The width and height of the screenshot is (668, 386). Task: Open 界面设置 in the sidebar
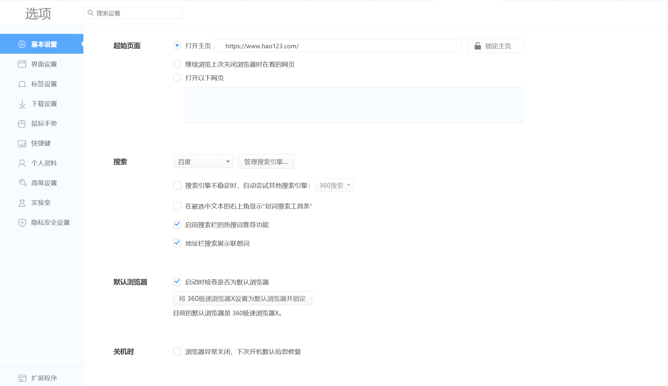44,64
